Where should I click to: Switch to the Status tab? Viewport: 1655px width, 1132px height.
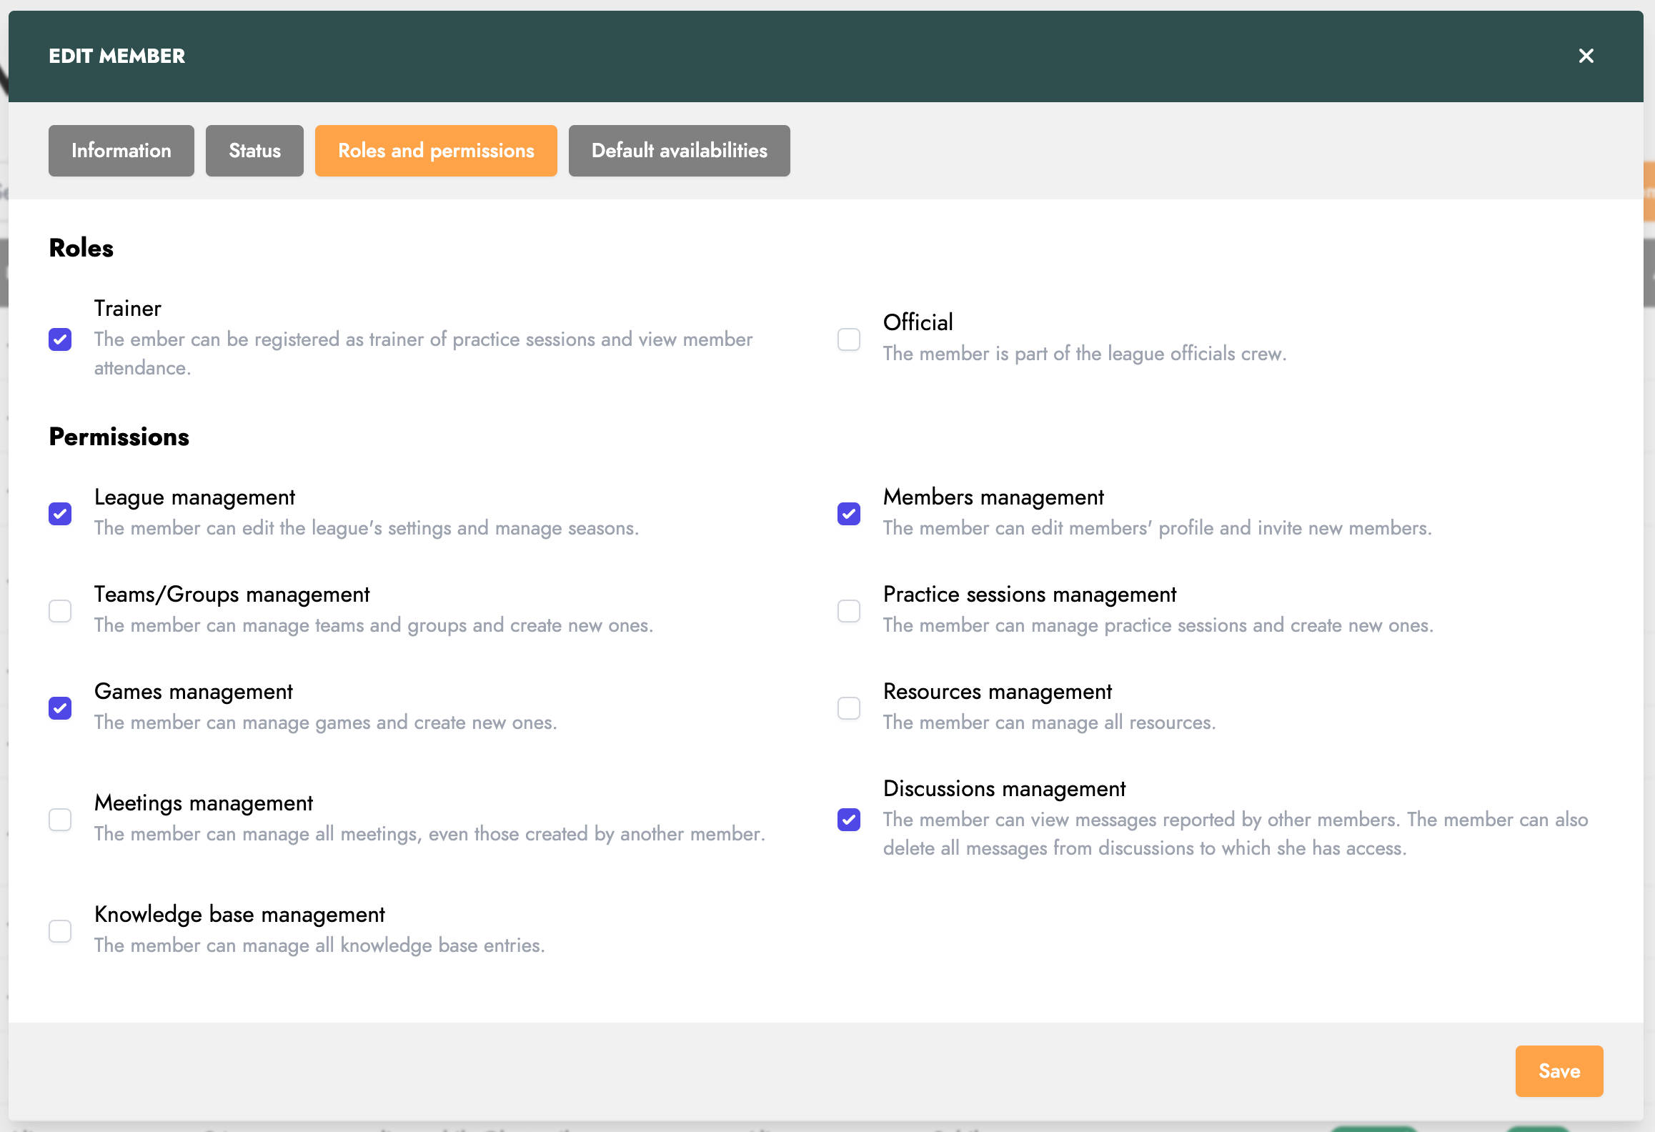[254, 151]
